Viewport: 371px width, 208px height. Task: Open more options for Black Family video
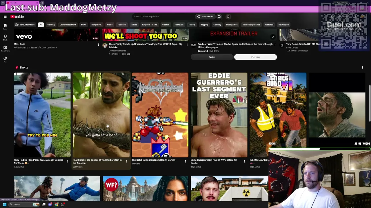(x=187, y=45)
